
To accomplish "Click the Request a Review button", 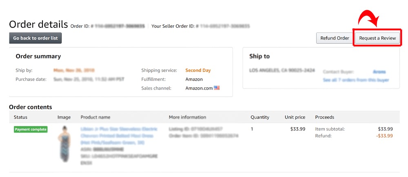I will click(377, 38).
